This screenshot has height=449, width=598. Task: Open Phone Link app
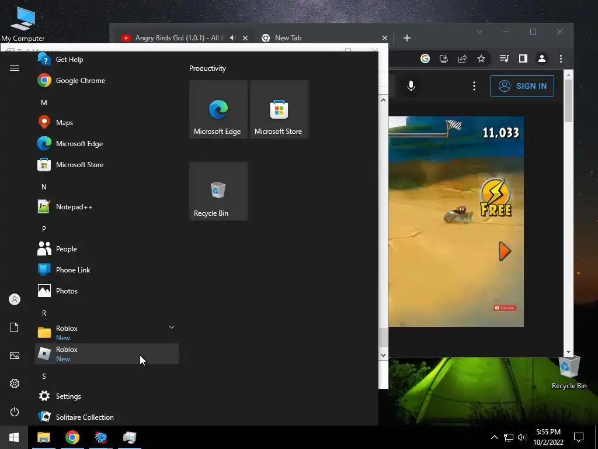point(107,270)
